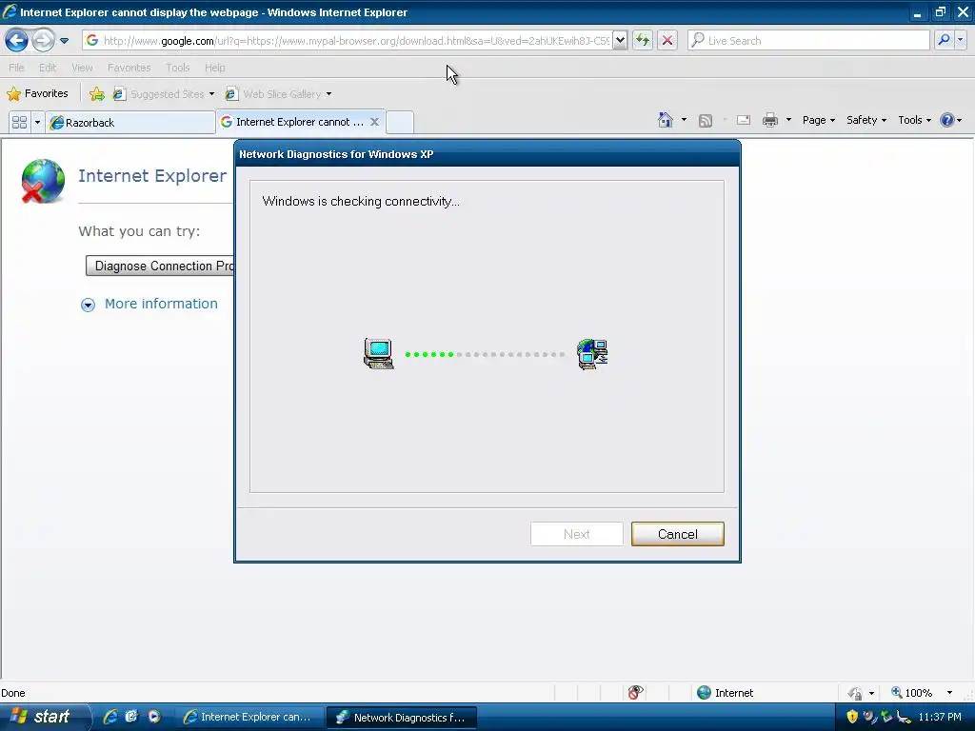The image size is (975, 731).
Task: Open the Tools menu in menu bar
Action: tap(177, 68)
